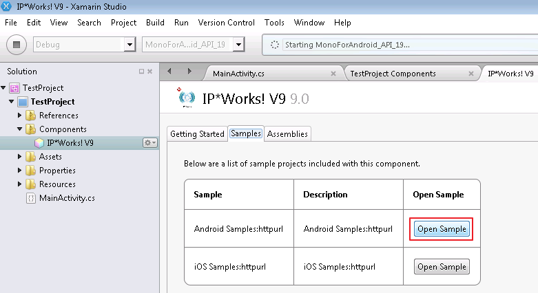
Task: Stop the running build with the stop button
Action: pos(16,45)
